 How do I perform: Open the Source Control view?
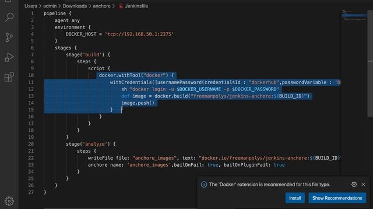(9, 37)
